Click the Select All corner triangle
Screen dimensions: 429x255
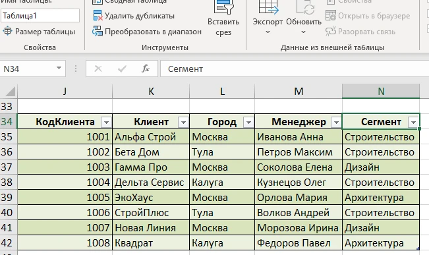[11, 92]
